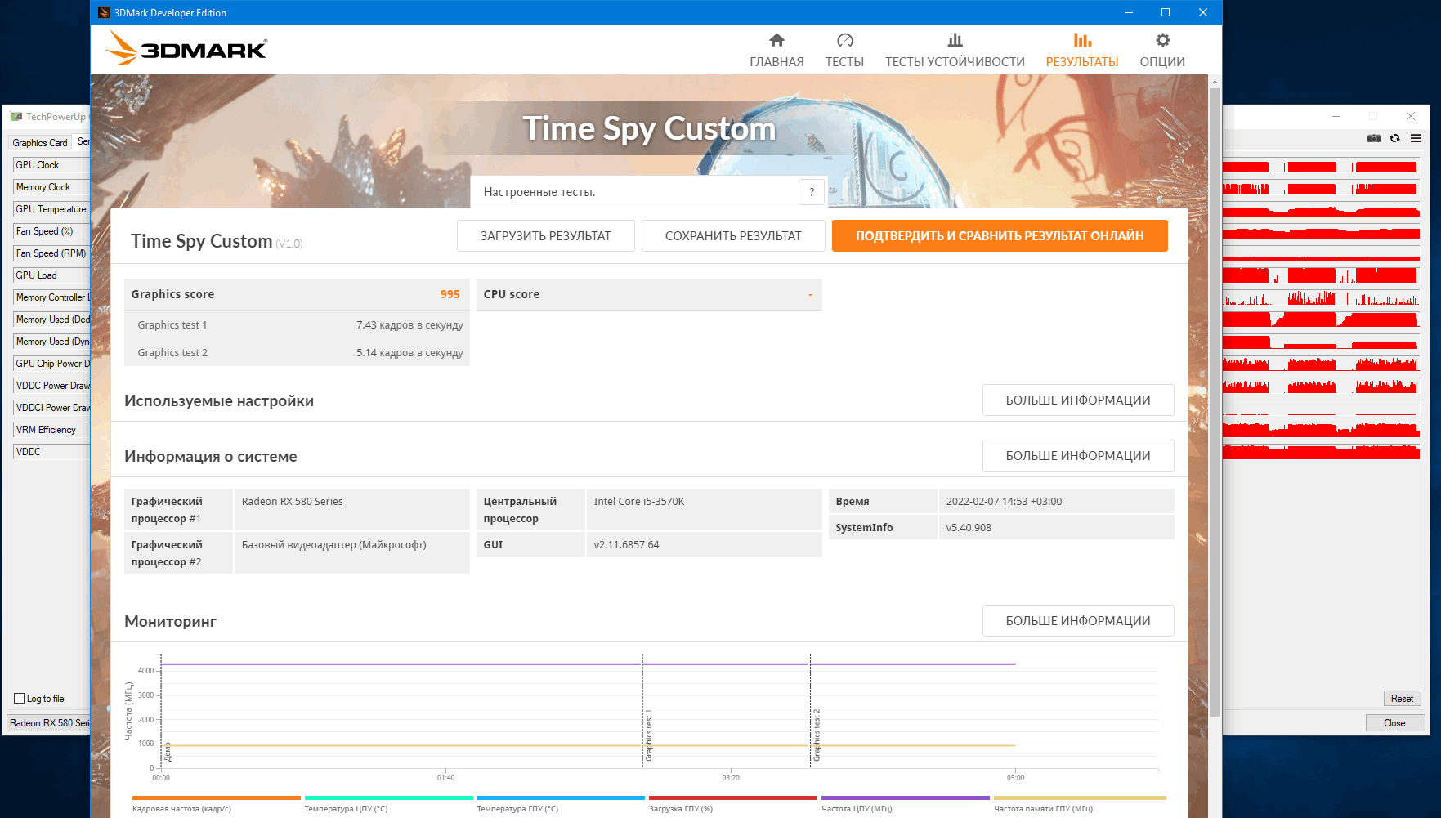Click the 3DMark logo
The width and height of the screenshot is (1441, 818).
coord(186,48)
